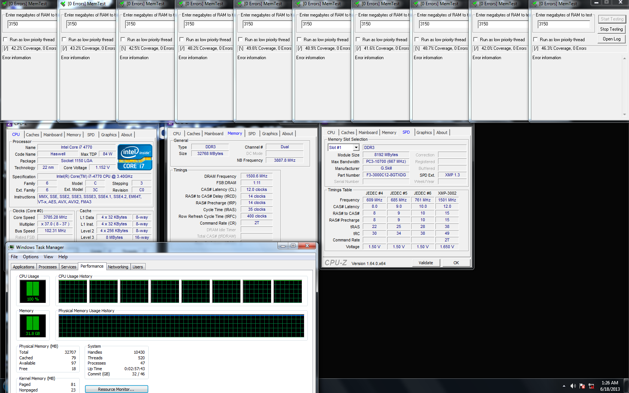Image resolution: width=629 pixels, height=393 pixels.
Task: Click MemTest title icon of 41.6% coverage window
Action: (x=356, y=4)
